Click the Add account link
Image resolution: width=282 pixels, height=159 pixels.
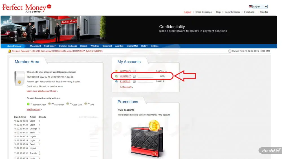pos(126,87)
